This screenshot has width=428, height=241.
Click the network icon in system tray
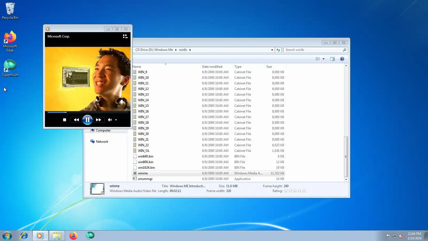(x=395, y=236)
